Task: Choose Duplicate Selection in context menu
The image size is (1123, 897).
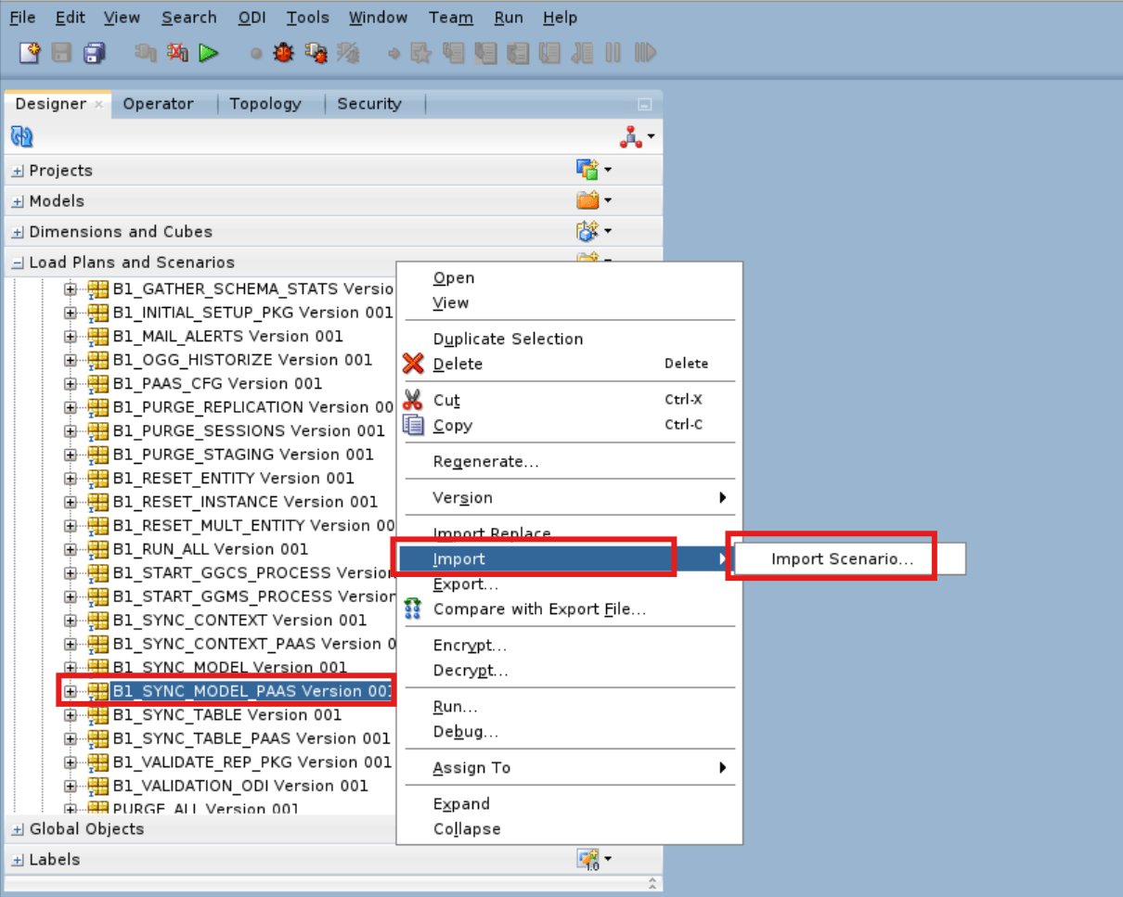Action: (x=508, y=339)
